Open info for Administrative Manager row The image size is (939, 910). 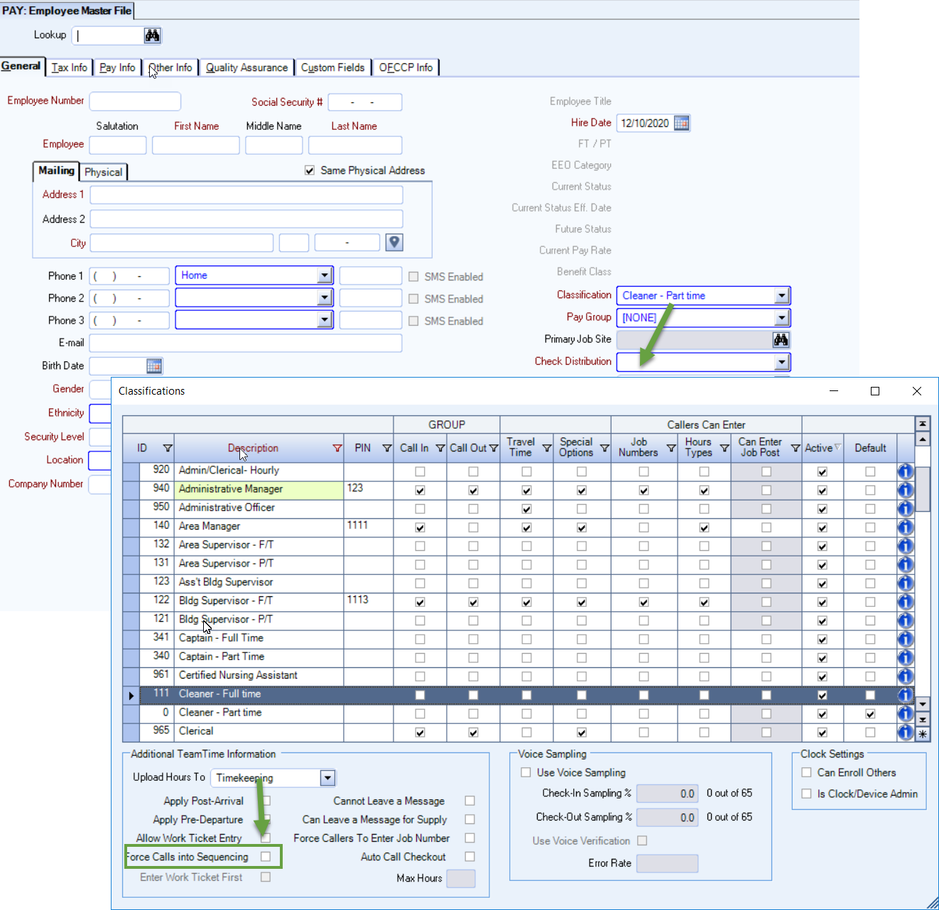pos(905,490)
